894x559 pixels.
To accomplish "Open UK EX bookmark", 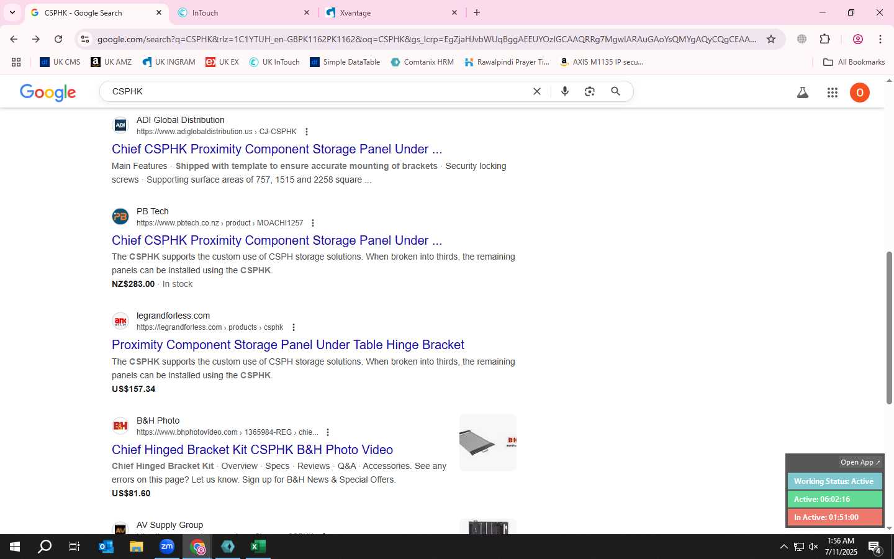I will tap(222, 62).
